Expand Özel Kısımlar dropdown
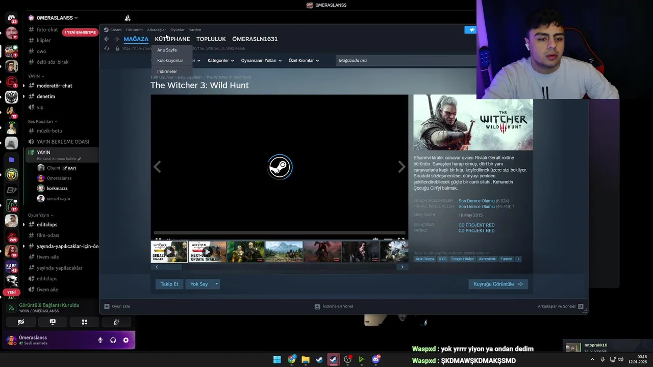 click(x=304, y=61)
